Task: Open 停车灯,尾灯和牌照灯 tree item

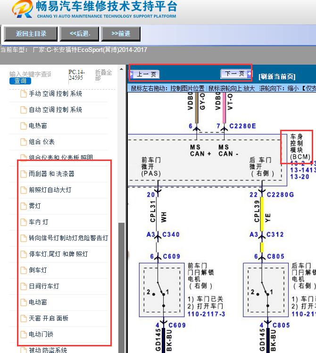Action: coord(58,254)
